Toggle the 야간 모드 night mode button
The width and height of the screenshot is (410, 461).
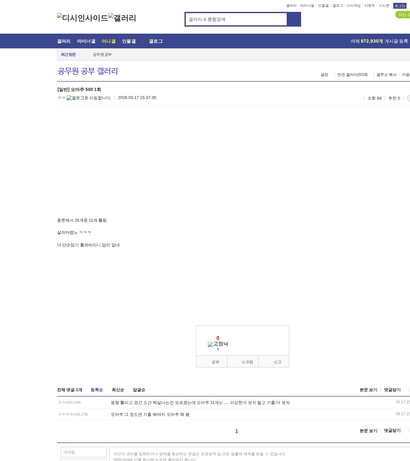coord(403,15)
